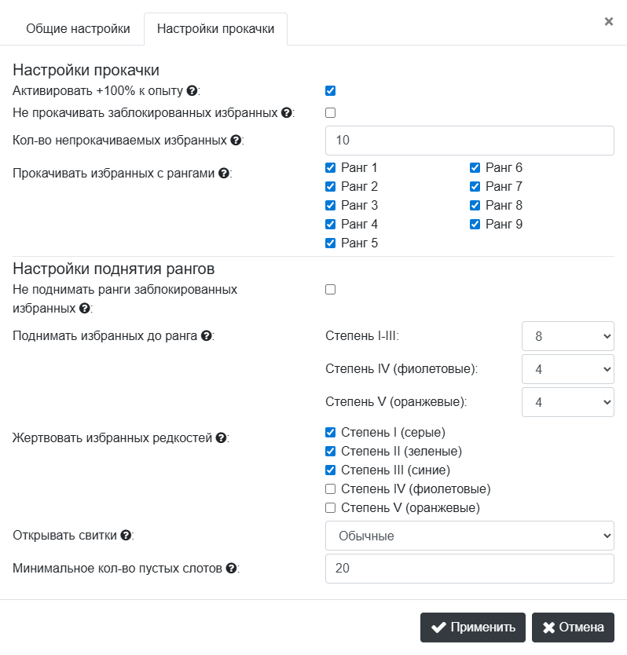Click help icon next to "Не прокачивать заблокированных избранных"
Image resolution: width=627 pixels, height=655 pixels.
[286, 113]
